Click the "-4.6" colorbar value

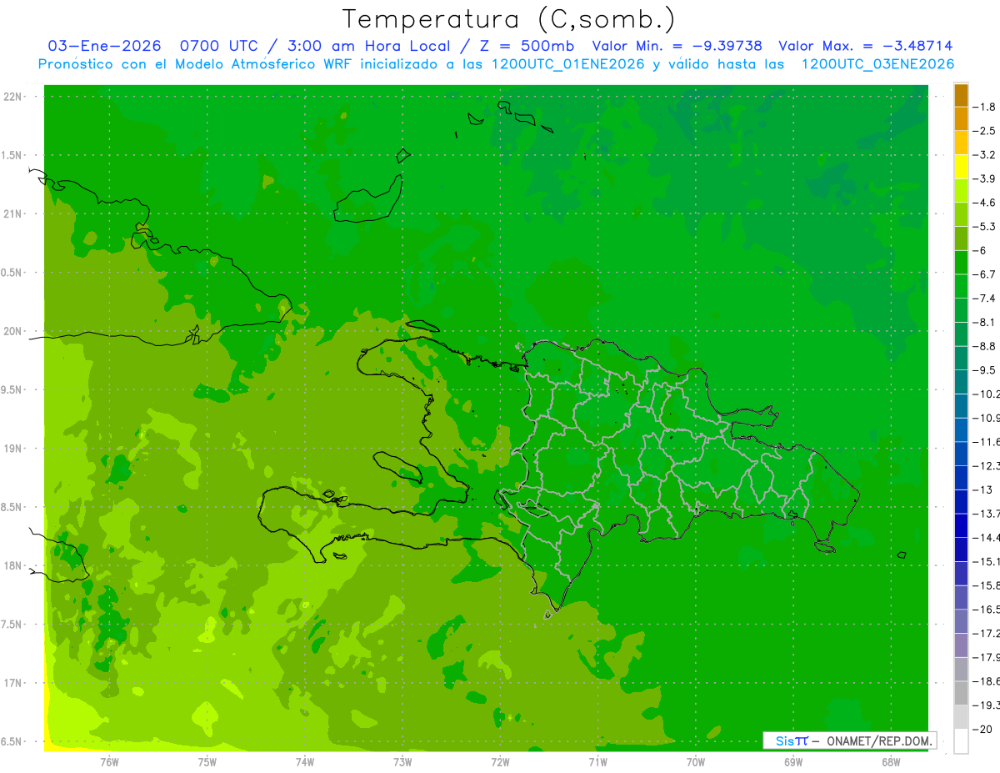pos(984,203)
